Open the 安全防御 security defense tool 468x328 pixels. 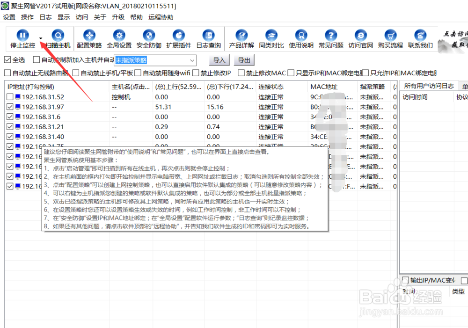click(149, 39)
